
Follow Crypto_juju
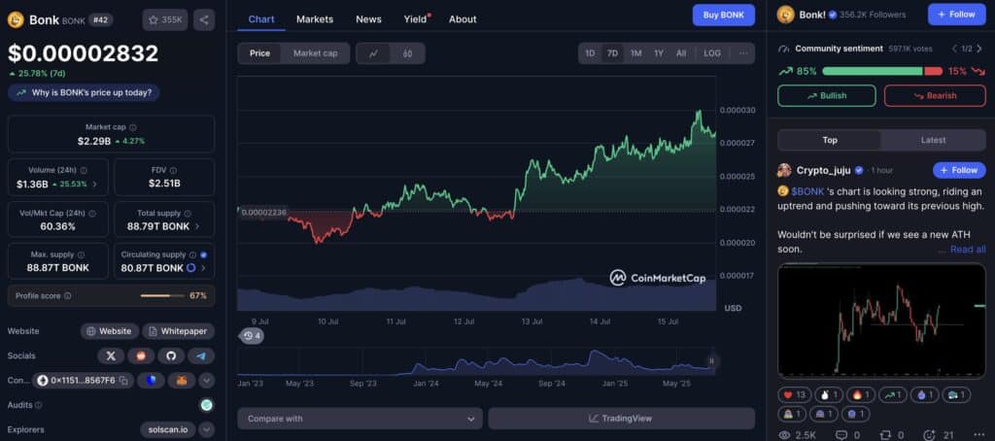[959, 170]
